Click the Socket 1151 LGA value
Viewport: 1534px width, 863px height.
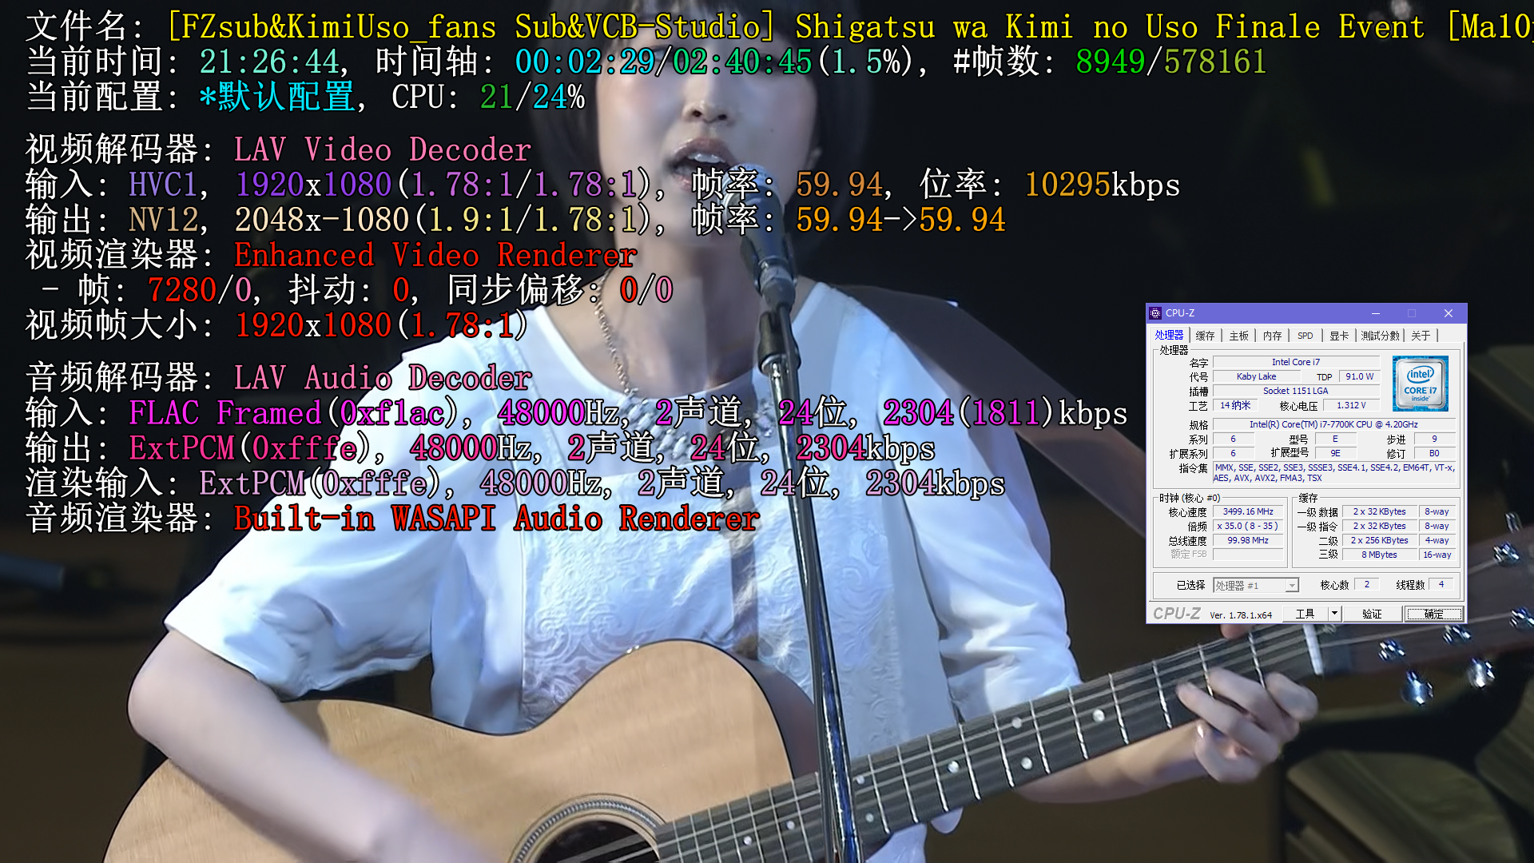point(1296,391)
